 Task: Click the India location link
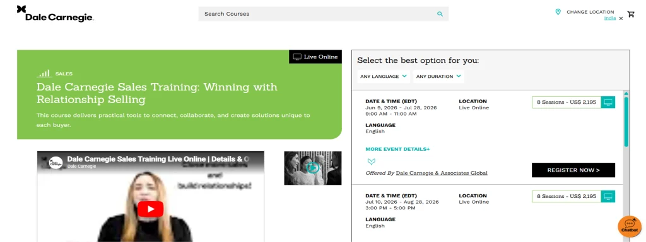point(610,18)
